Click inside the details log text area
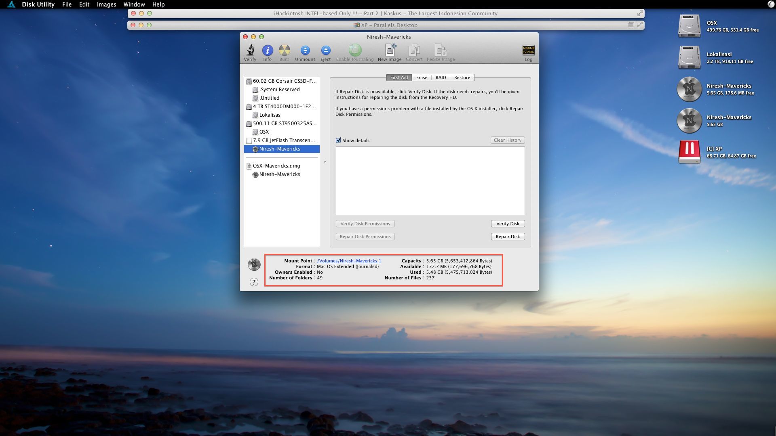This screenshot has height=436, width=776. click(x=430, y=181)
